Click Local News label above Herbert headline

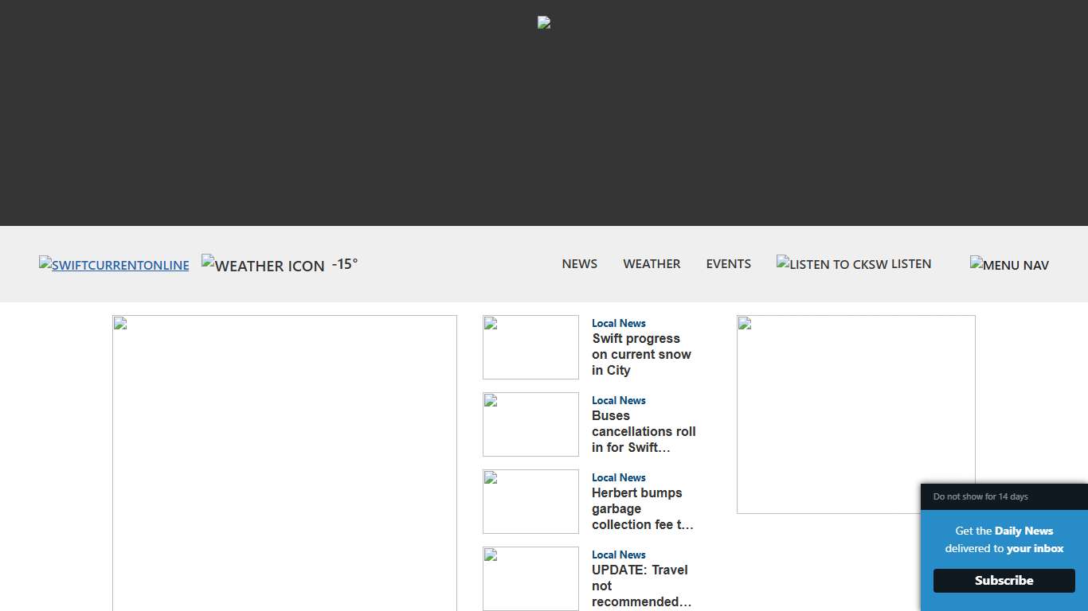[x=618, y=477]
